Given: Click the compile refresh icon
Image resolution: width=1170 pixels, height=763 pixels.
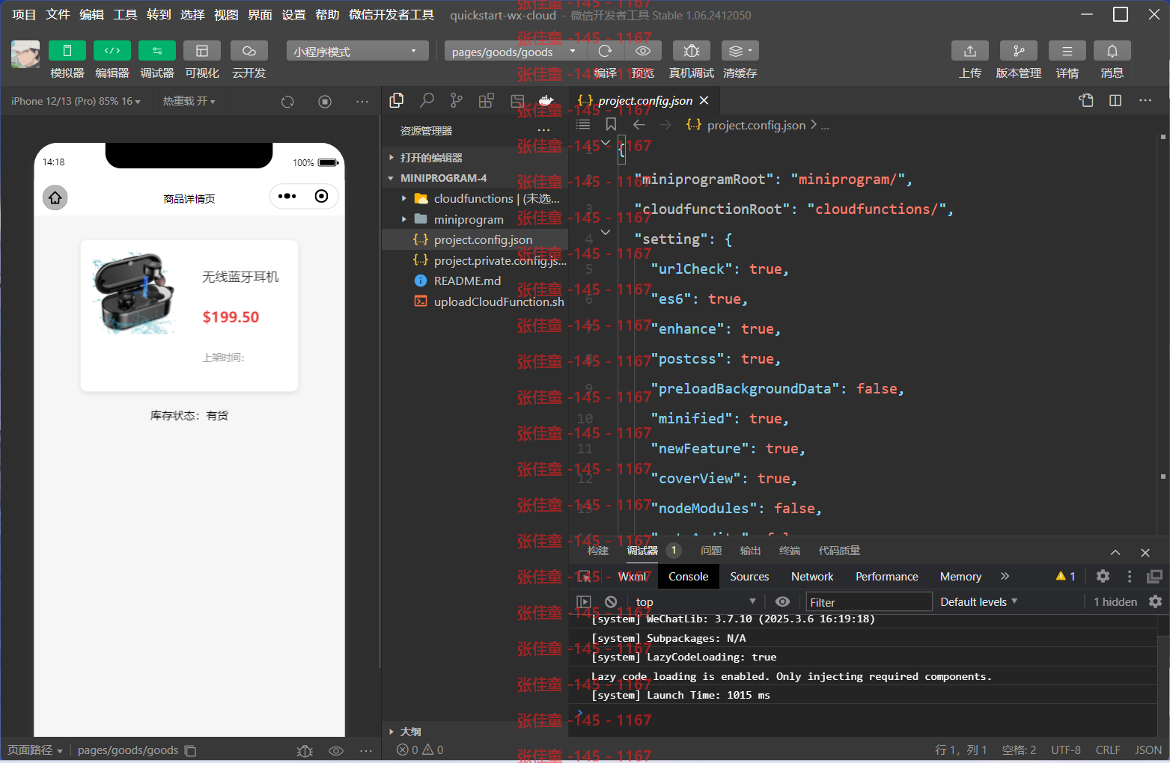Looking at the screenshot, I should point(606,51).
